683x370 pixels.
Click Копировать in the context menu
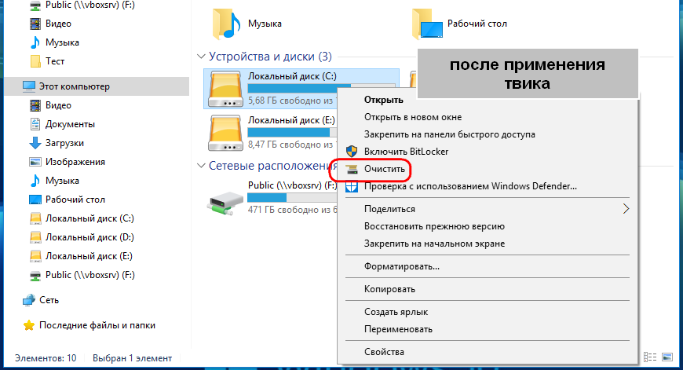[x=389, y=289]
